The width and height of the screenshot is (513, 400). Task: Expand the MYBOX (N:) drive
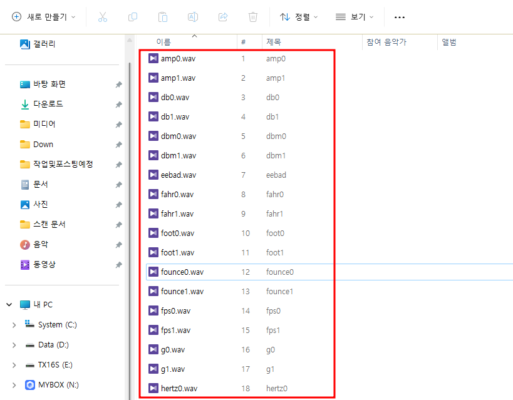click(x=14, y=385)
